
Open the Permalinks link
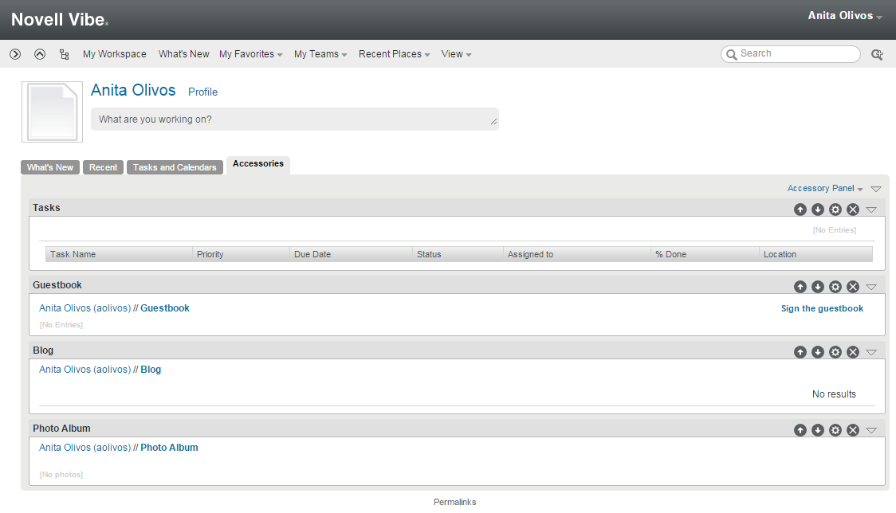click(455, 502)
